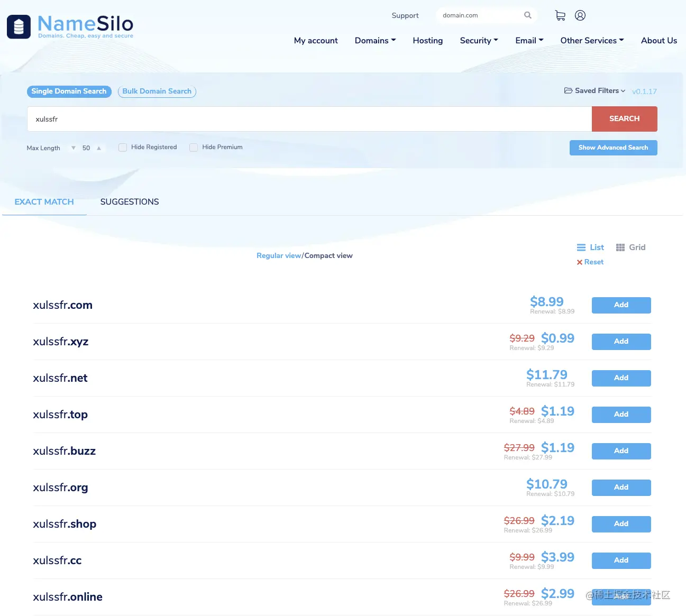Screen dimensions: 686x616
Task: Click the xulssfr.com domain name
Action: tap(62, 305)
